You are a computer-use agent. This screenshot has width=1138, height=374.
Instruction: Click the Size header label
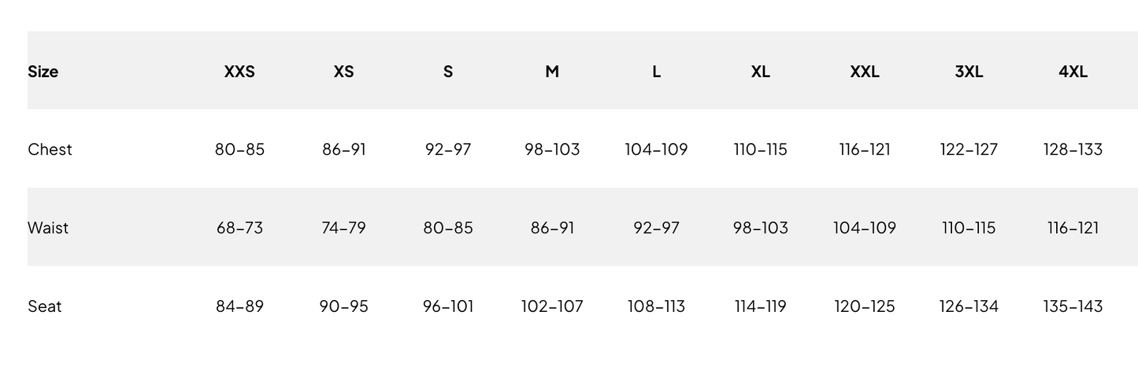click(43, 71)
